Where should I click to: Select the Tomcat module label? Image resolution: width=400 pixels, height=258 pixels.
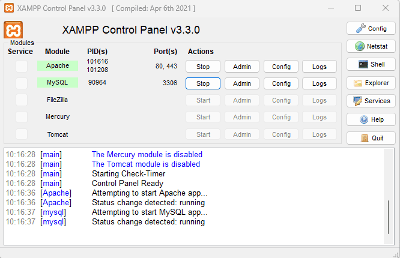(58, 134)
